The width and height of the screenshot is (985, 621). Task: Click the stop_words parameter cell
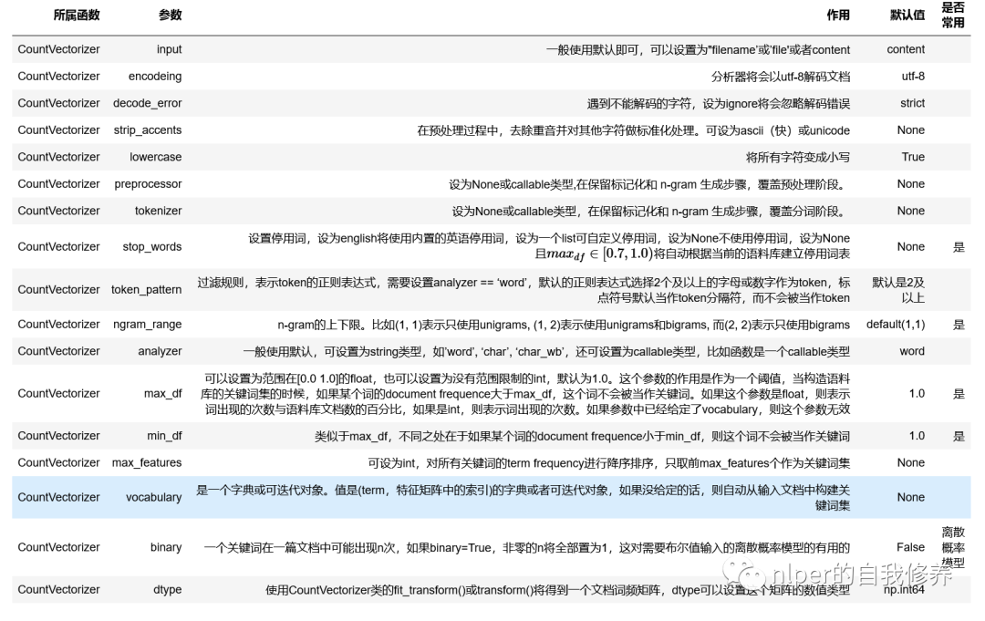click(x=152, y=247)
